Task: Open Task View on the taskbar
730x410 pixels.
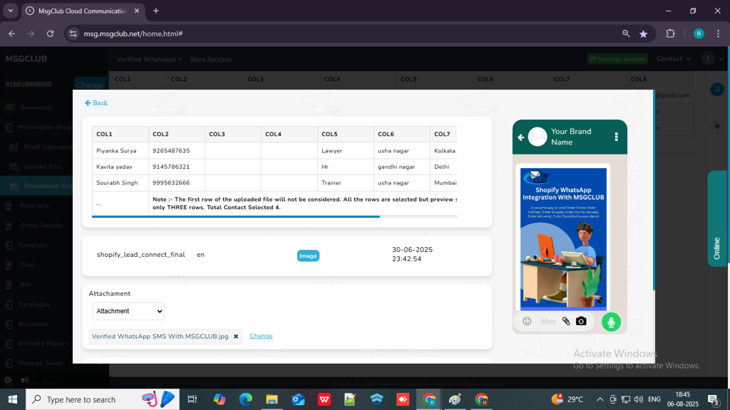Action: tap(192, 399)
